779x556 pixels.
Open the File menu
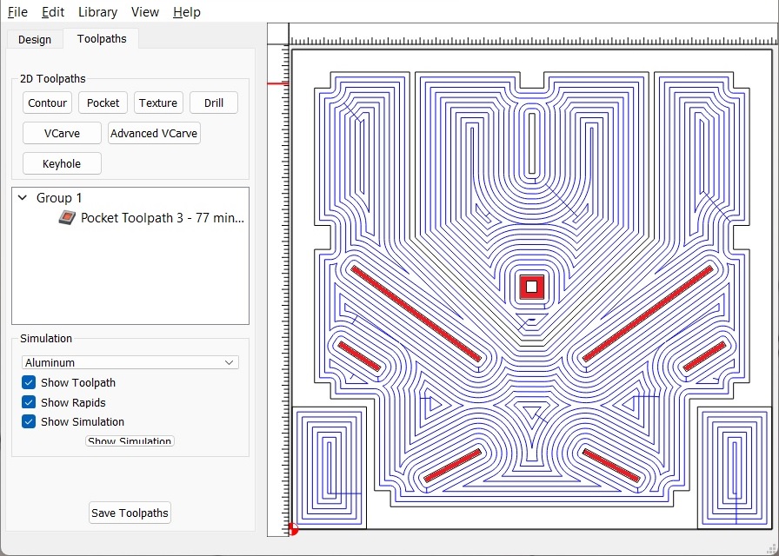(x=17, y=12)
